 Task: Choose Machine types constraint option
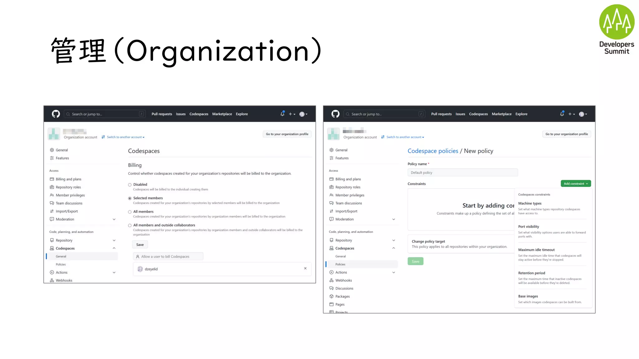[552, 208]
